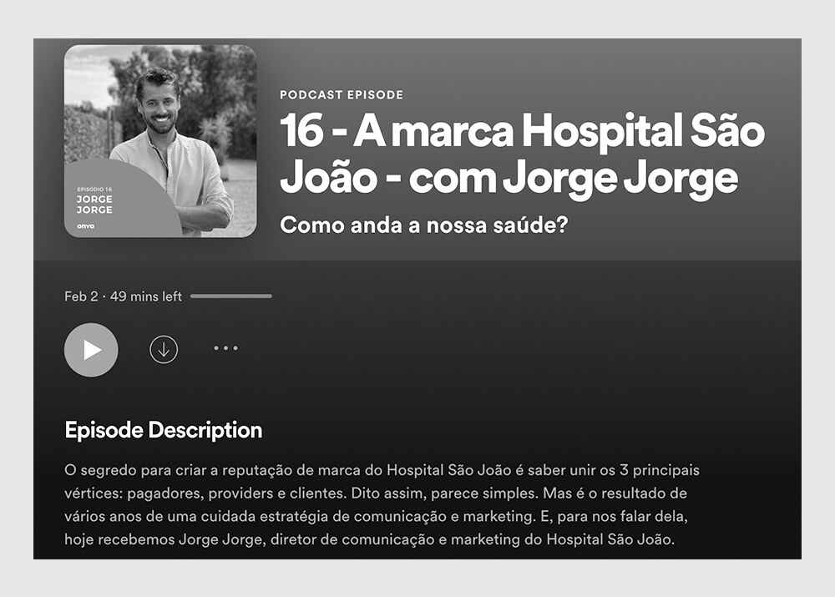Download the episode with the arrow icon
This screenshot has height=597, width=835.
(164, 349)
